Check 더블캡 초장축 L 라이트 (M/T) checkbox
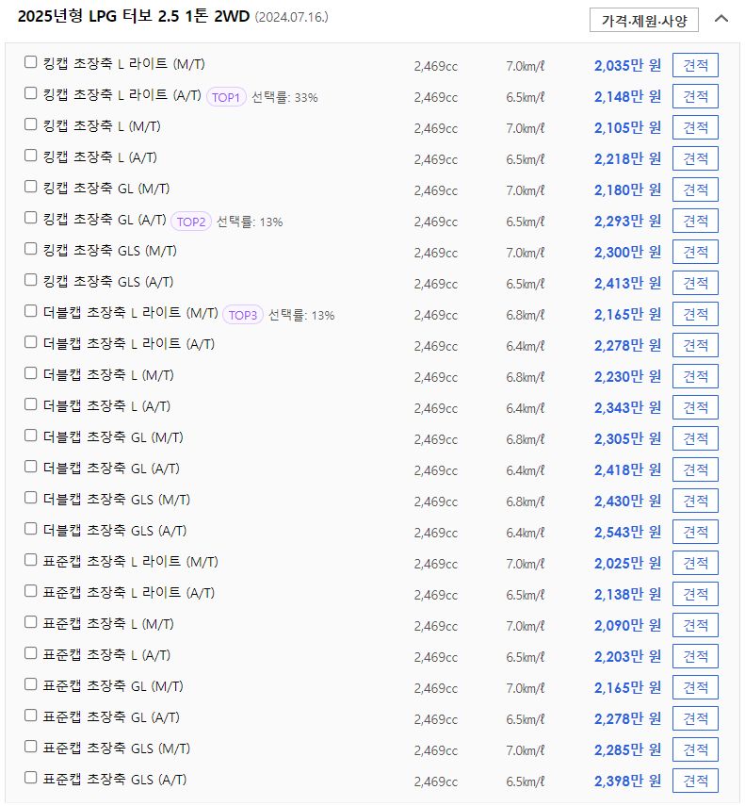The image size is (745, 806). click(x=31, y=311)
